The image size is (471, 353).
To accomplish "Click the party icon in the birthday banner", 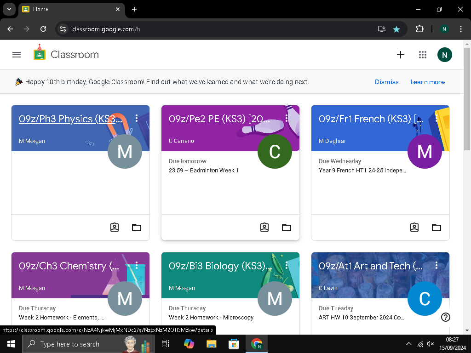I will tap(19, 82).
